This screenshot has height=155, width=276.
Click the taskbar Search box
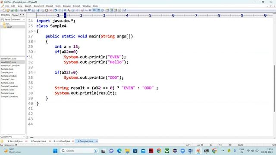[79, 151]
